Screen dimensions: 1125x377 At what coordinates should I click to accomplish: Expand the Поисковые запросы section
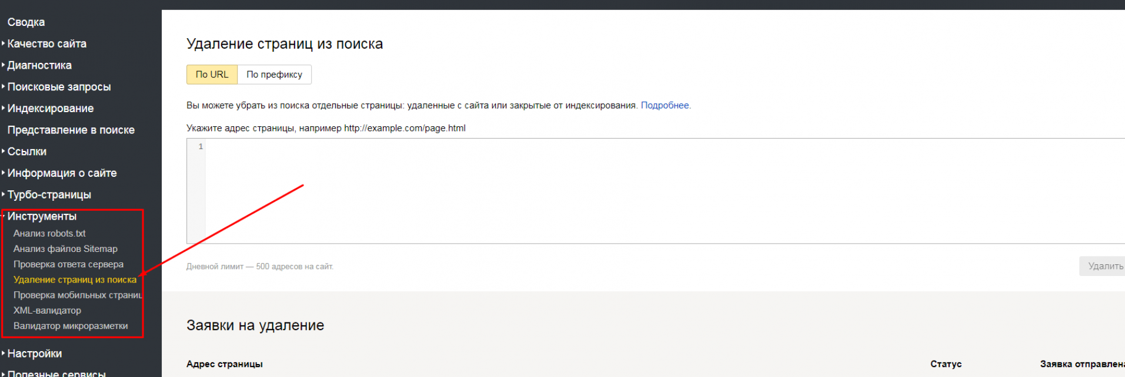[x=59, y=87]
